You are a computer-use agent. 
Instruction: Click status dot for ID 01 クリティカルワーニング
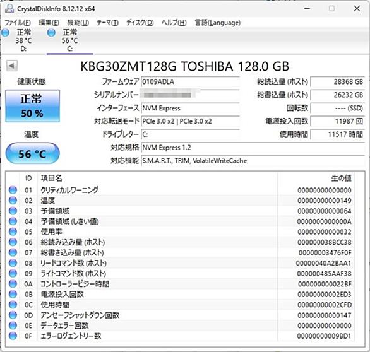coord(13,190)
